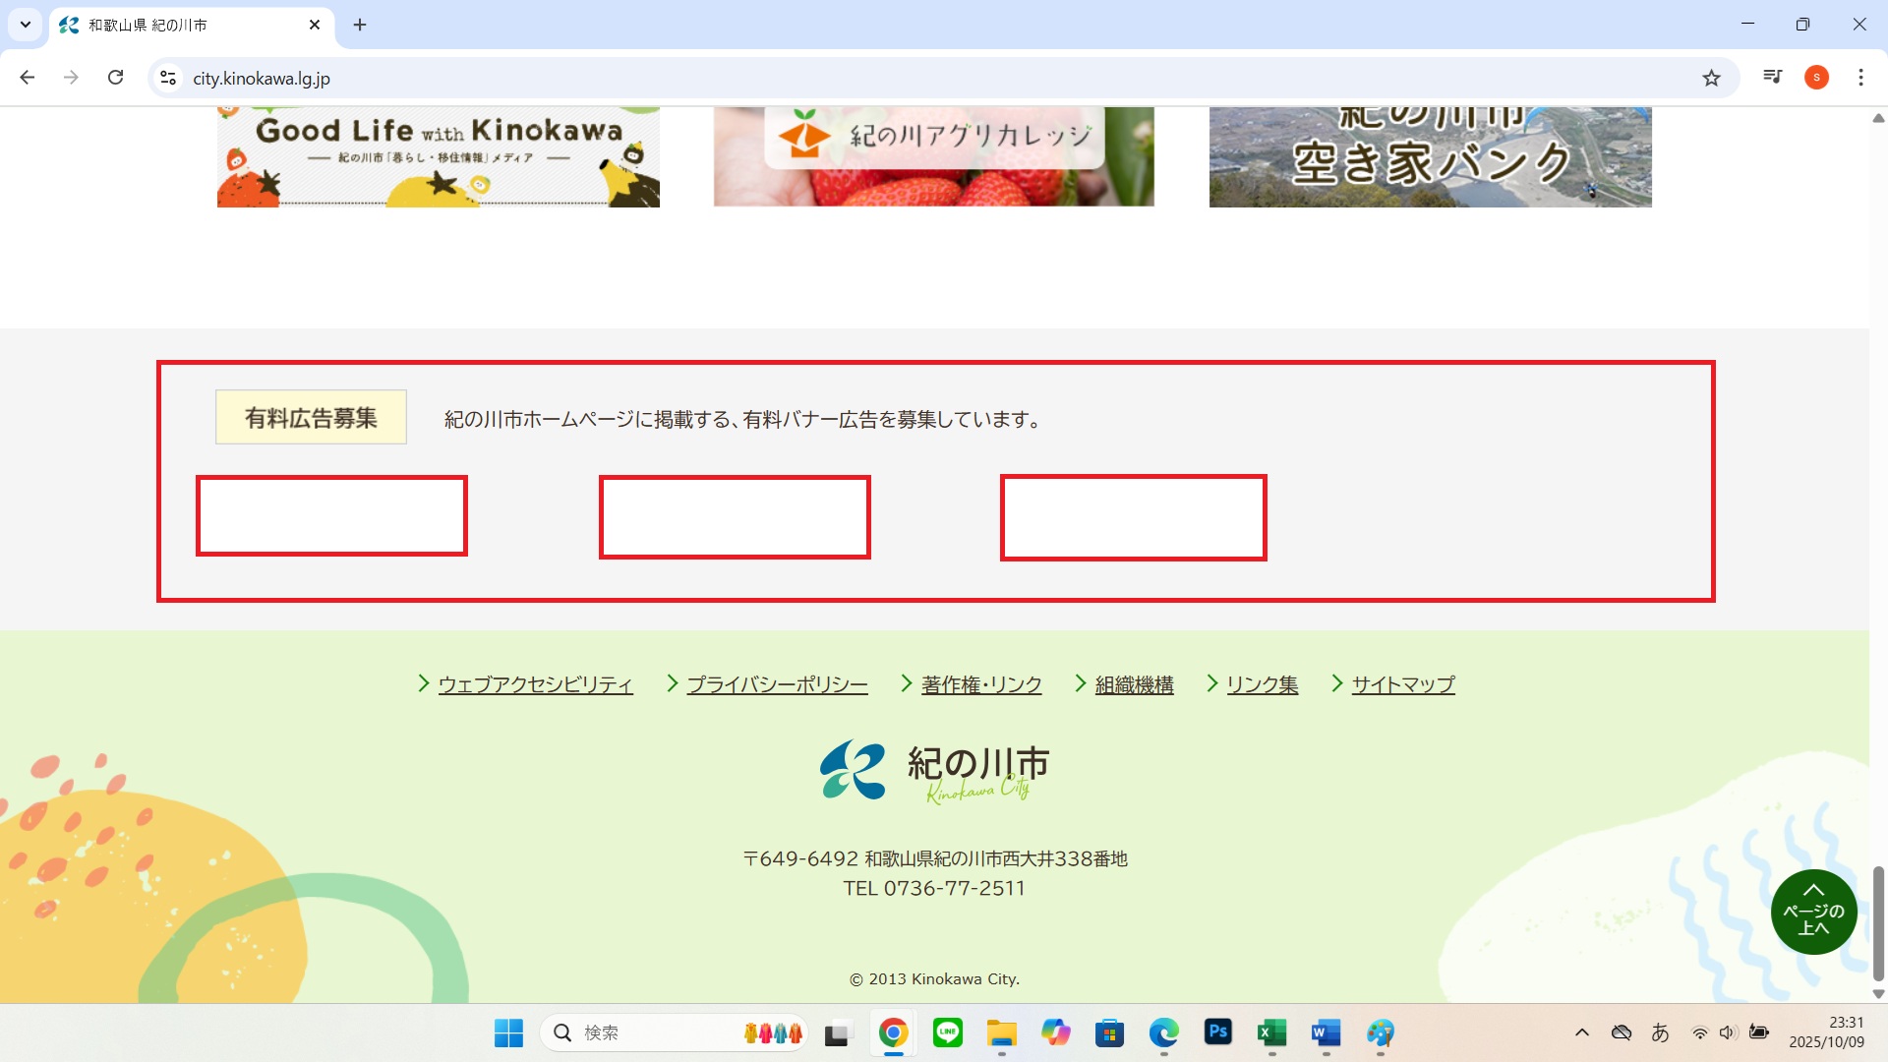Viewport: 1888px width, 1062px height.
Task: Click ページの上へ round button
Action: click(x=1813, y=912)
